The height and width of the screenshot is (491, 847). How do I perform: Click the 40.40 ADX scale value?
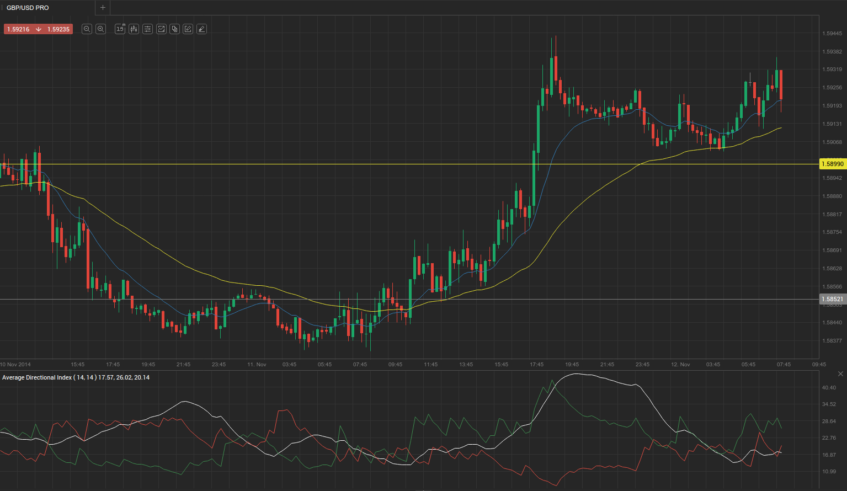[x=829, y=388]
